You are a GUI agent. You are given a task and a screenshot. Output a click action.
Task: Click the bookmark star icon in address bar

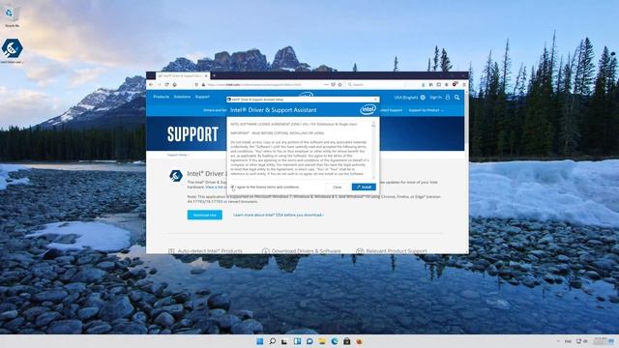tap(339, 84)
